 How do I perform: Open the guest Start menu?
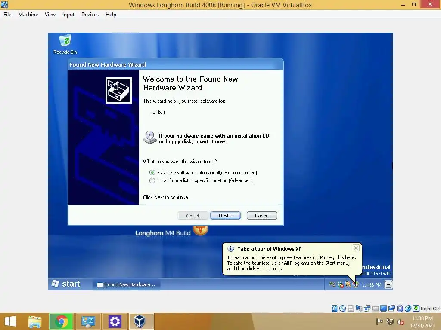pos(66,284)
